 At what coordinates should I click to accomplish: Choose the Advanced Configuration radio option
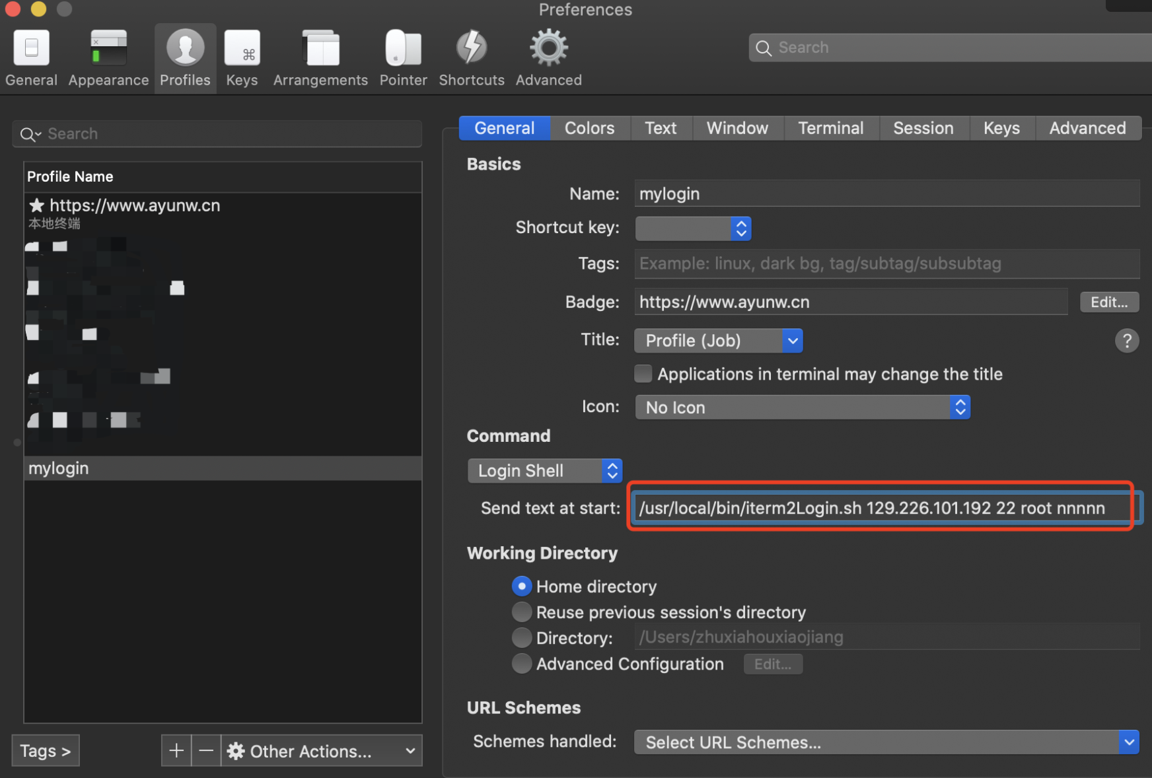point(522,663)
